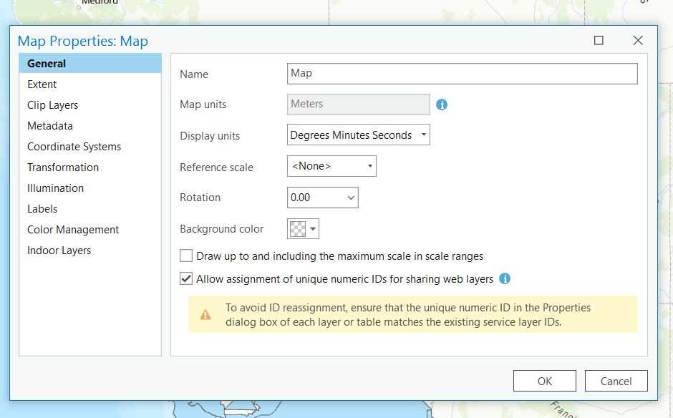
Task: Click the info icon beside Map units
Action: pyautogui.click(x=442, y=104)
